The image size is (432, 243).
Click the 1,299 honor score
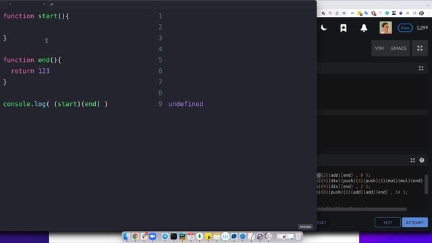[422, 28]
